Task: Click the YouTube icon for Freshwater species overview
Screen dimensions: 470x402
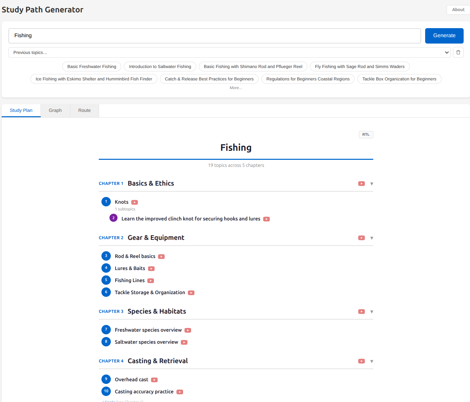Action: coord(188,330)
